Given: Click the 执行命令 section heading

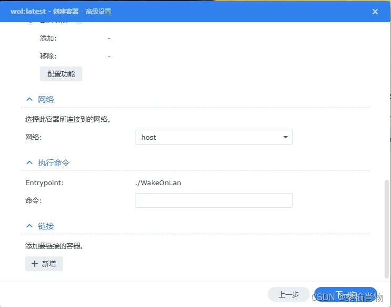Looking at the screenshot, I should [x=54, y=163].
